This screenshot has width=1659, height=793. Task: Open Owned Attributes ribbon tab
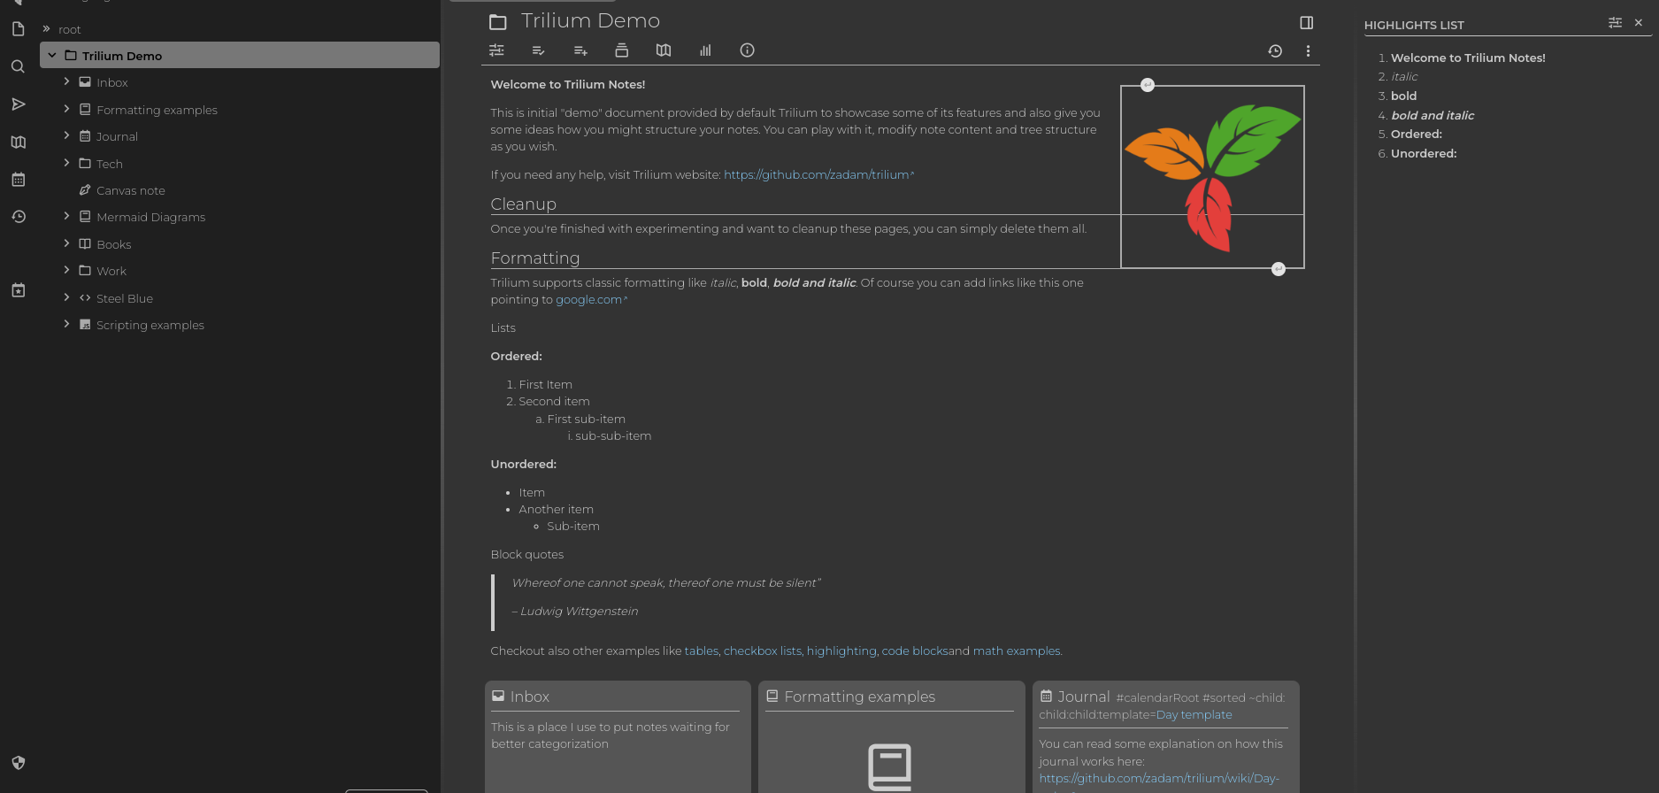coord(538,50)
